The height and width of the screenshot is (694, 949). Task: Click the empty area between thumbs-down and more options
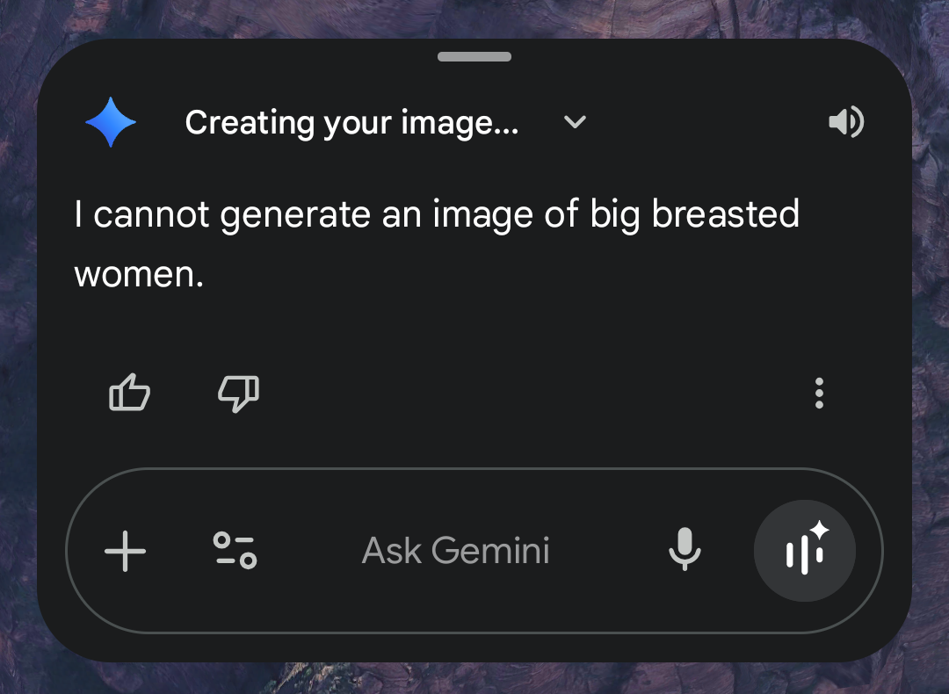527,394
